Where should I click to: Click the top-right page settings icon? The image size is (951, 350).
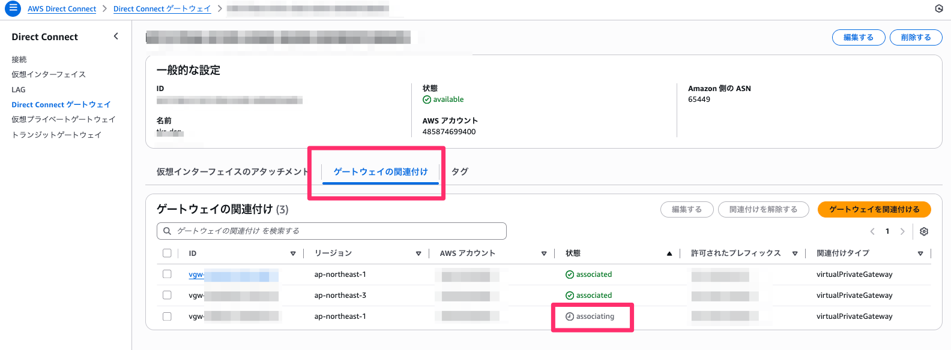pos(939,8)
